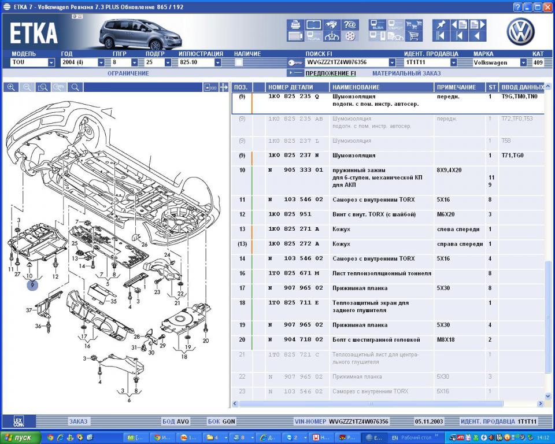Screen dimensions: 555x444
Task: Open the ПОДГР dropdown arrow
Action: pos(168,62)
